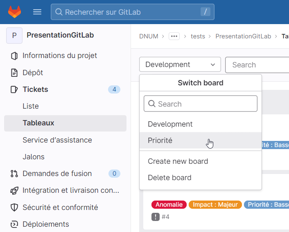Viewport: 289px width, 232px height.
Task: Click the Anomalie red label
Action: pos(169,205)
